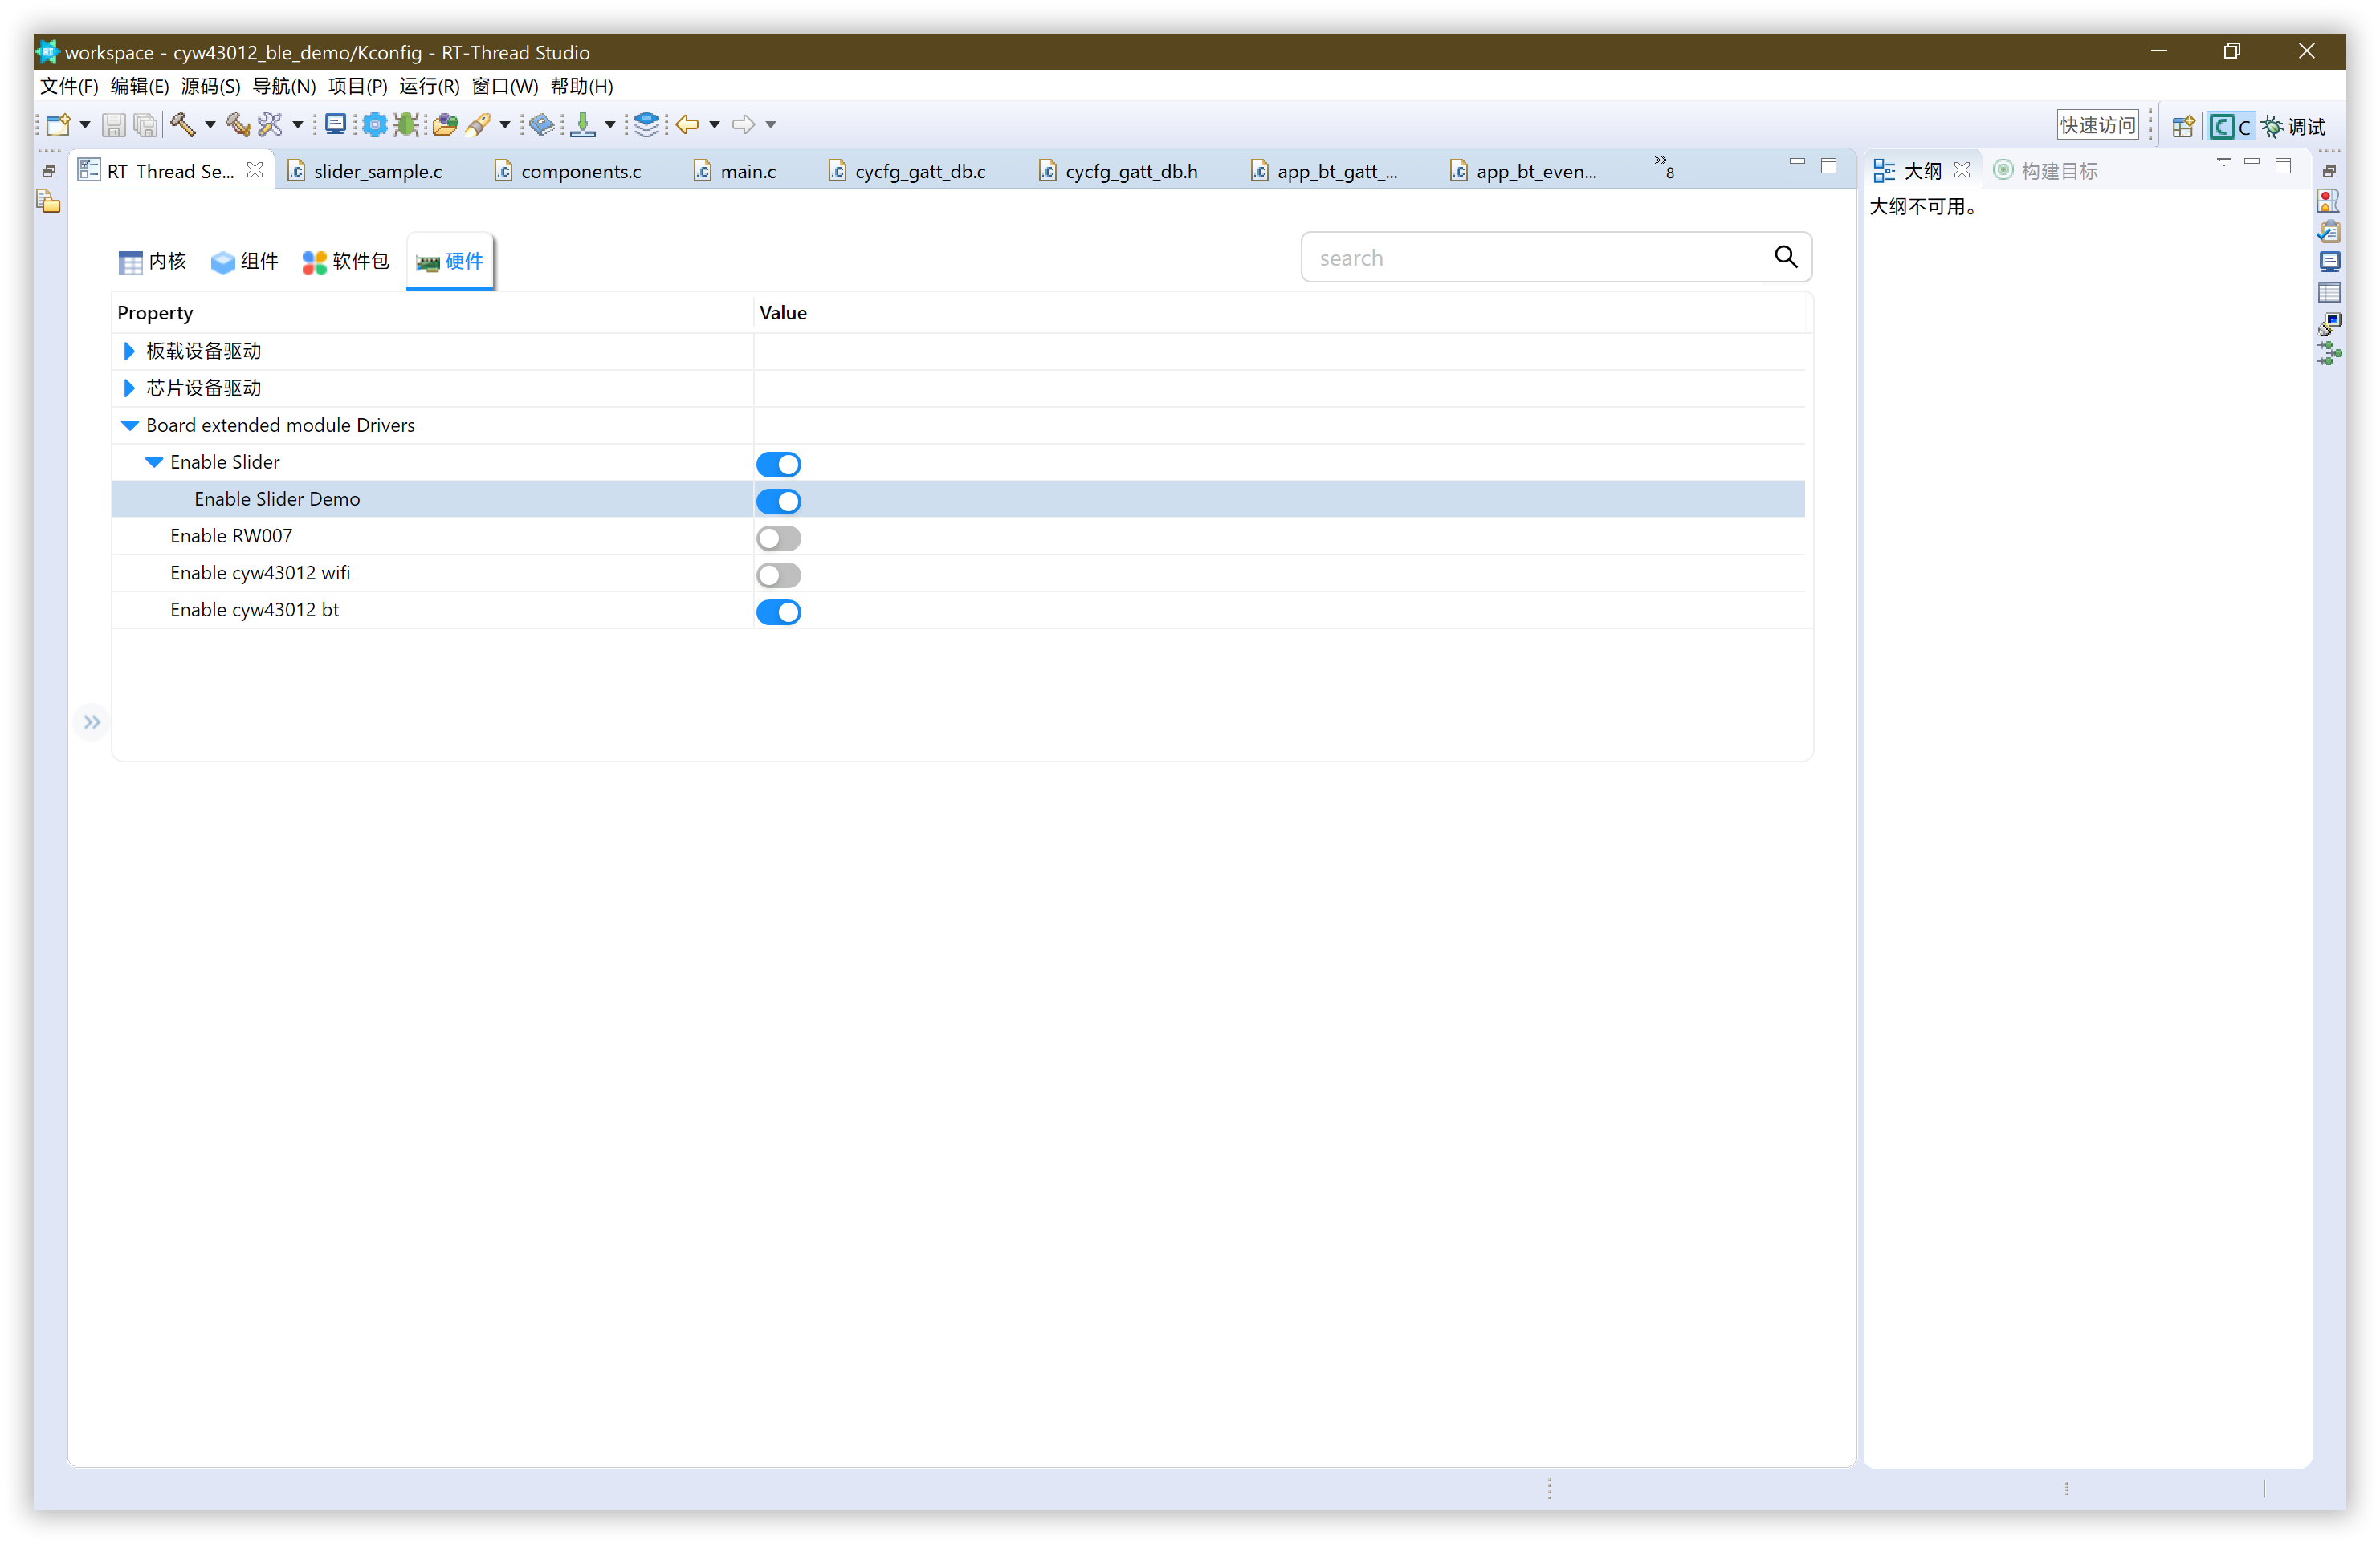Switch to the main.c editor tab
2380x1544 pixels.
[x=735, y=171]
